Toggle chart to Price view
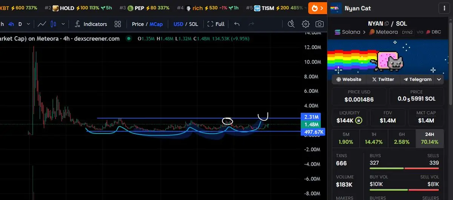Viewport: 453px width, 200px height. pos(138,24)
